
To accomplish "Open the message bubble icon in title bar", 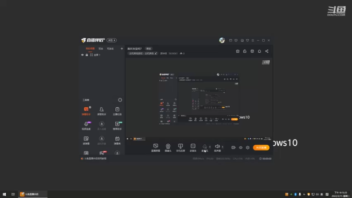I will pos(236,40).
